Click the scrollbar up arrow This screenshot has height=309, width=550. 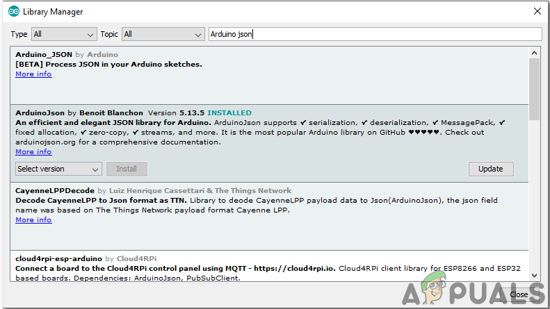coord(534,53)
